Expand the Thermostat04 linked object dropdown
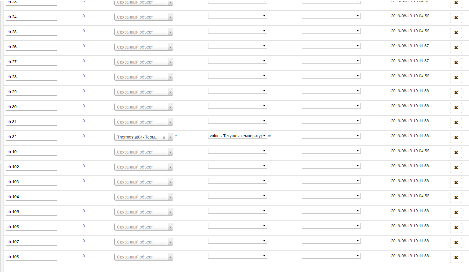The width and height of the screenshot is (469, 272). coord(170,137)
